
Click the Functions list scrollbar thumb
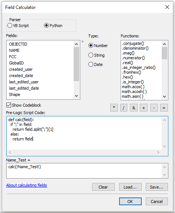click(x=164, y=53)
